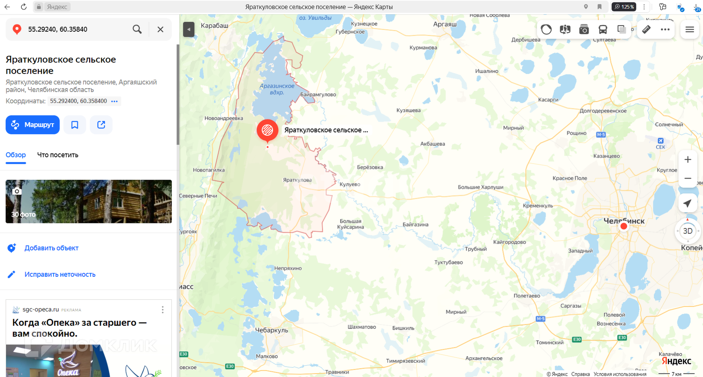
Task: Click Исправить неточность link
Action: point(60,274)
